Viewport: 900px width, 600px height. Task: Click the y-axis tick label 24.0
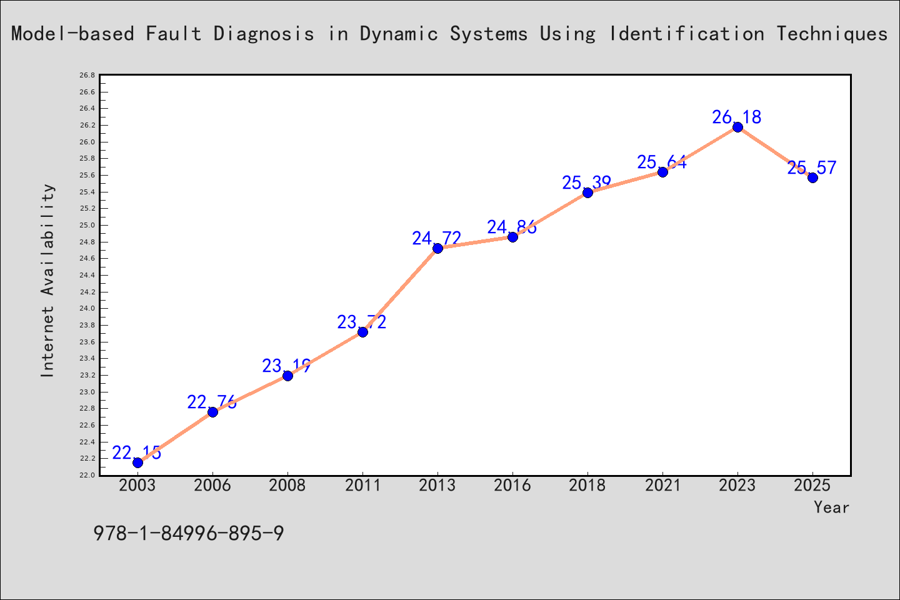tap(87, 309)
